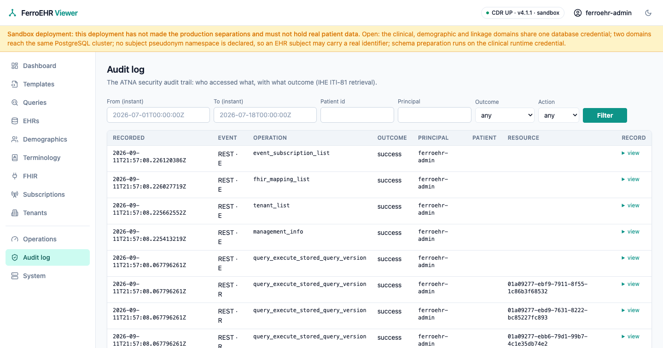Expand record view for tenant_list row
Image resolution: width=663 pixels, height=348 pixels.
[x=631, y=205]
